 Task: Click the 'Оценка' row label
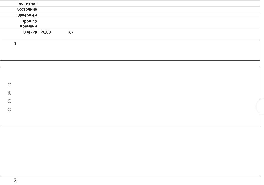coord(30,32)
